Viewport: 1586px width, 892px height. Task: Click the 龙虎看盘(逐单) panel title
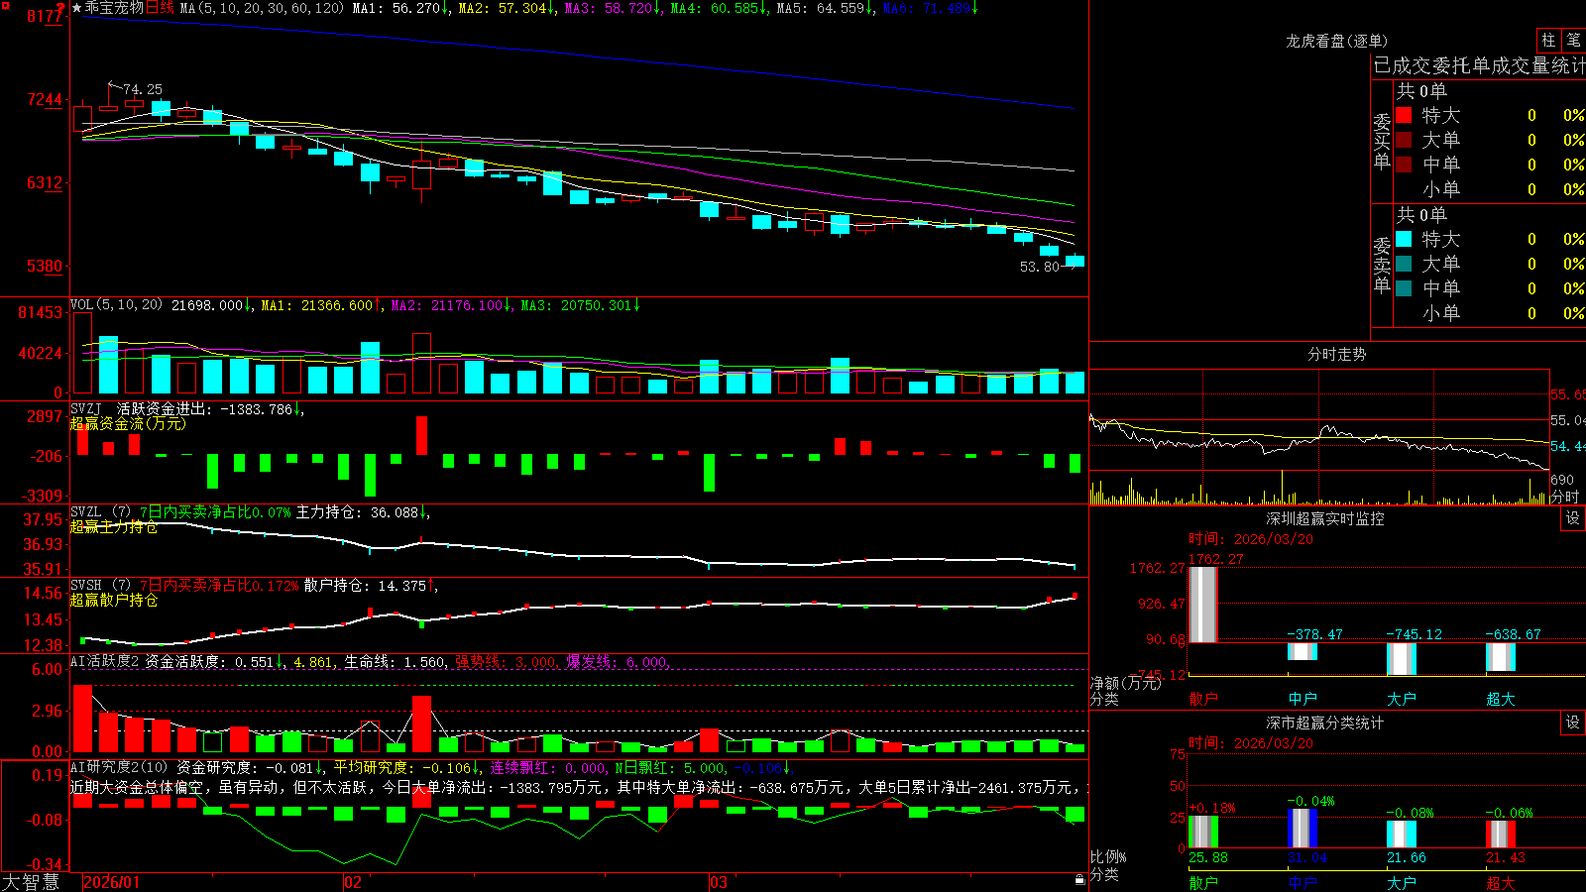point(1336,41)
